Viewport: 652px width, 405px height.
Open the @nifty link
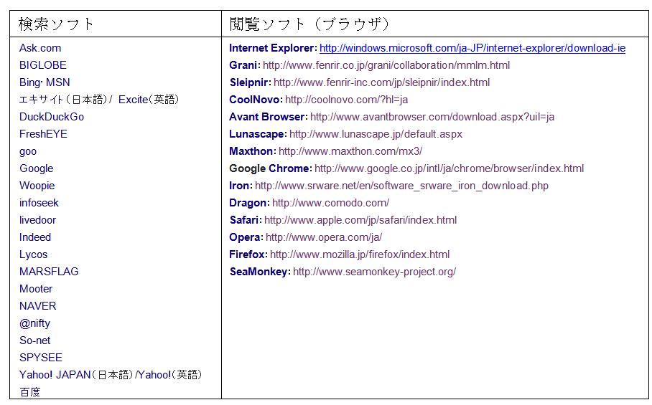(34, 323)
